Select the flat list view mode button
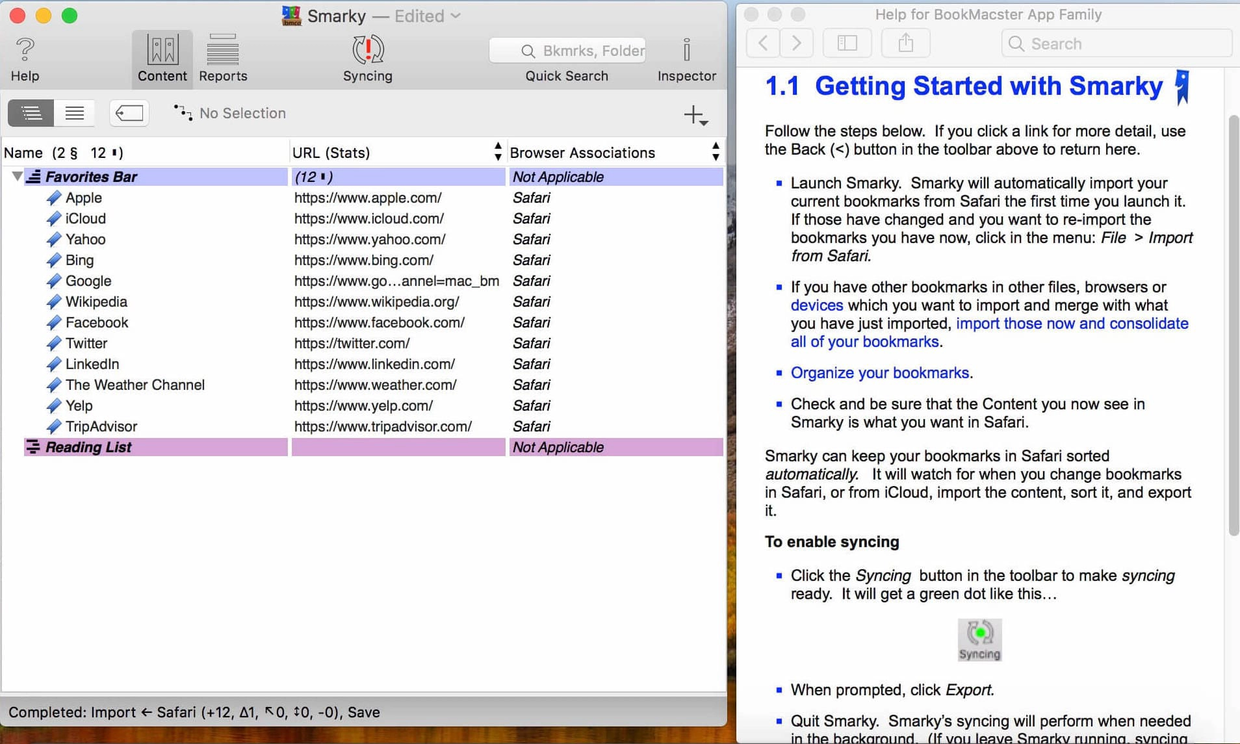This screenshot has height=744, width=1240. click(x=75, y=113)
